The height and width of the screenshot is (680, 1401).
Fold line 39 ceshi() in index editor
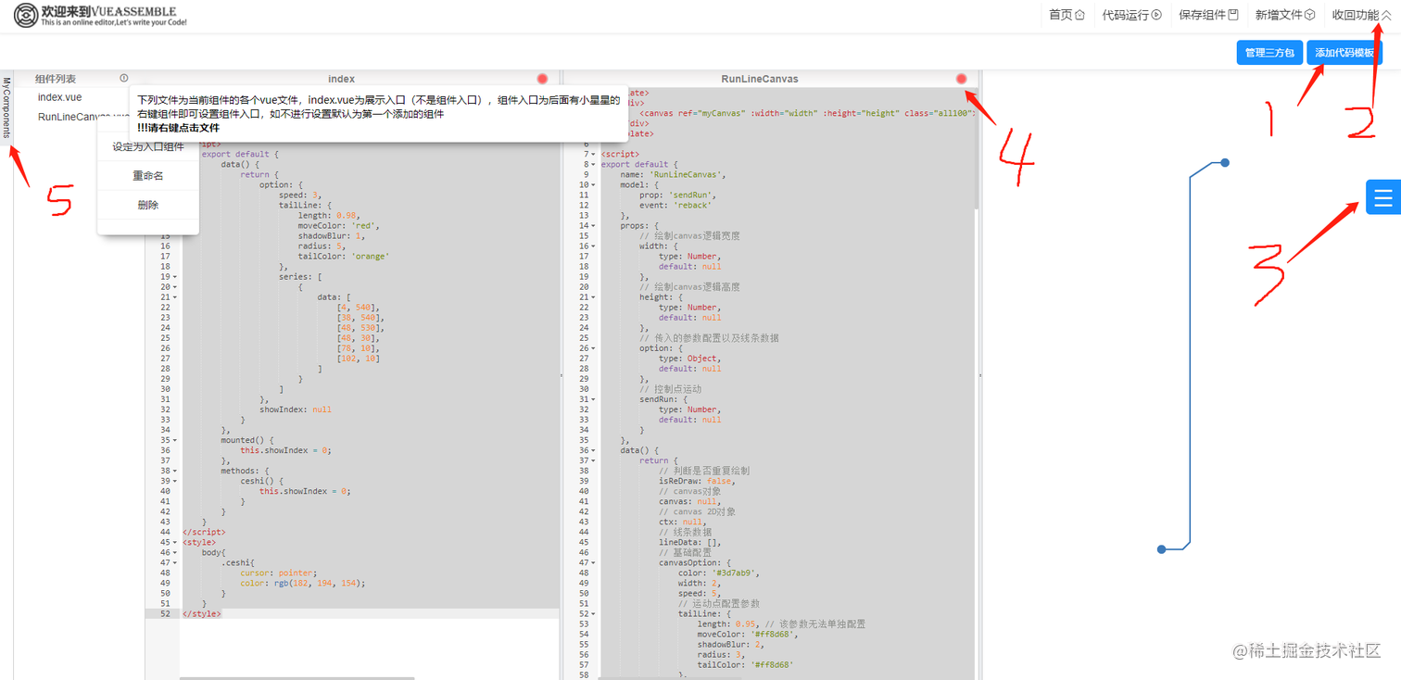click(x=175, y=481)
